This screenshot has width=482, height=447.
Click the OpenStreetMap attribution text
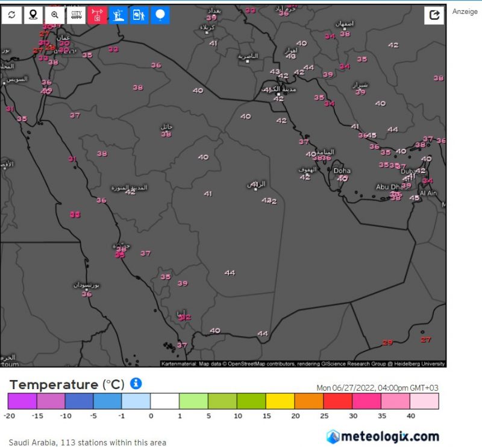(303, 364)
